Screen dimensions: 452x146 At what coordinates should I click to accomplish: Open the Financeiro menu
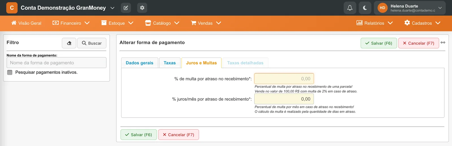point(71,23)
